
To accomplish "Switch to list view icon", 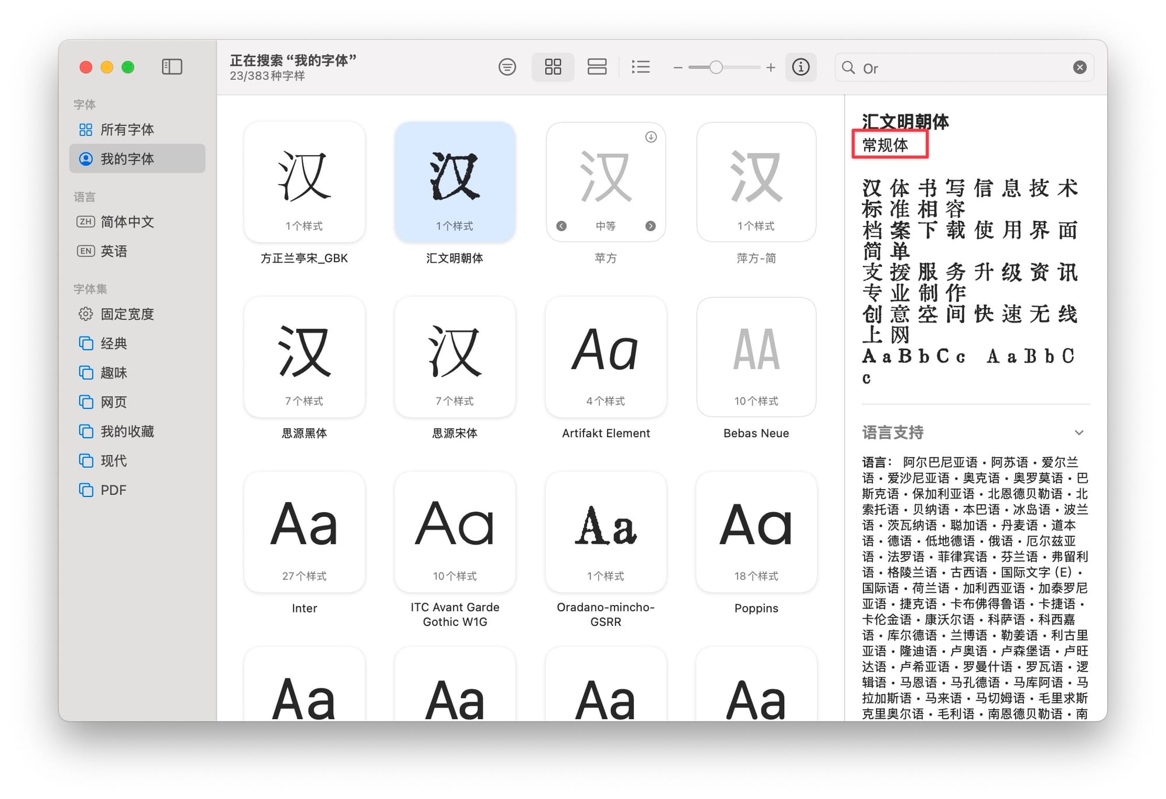I will click(641, 67).
